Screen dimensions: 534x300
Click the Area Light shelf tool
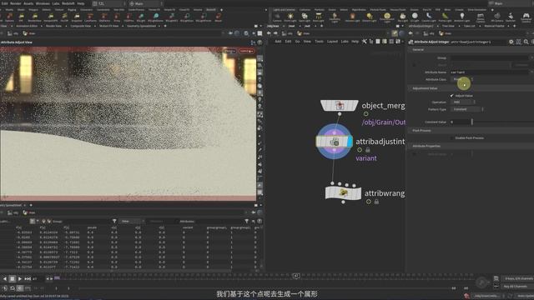[319, 17]
